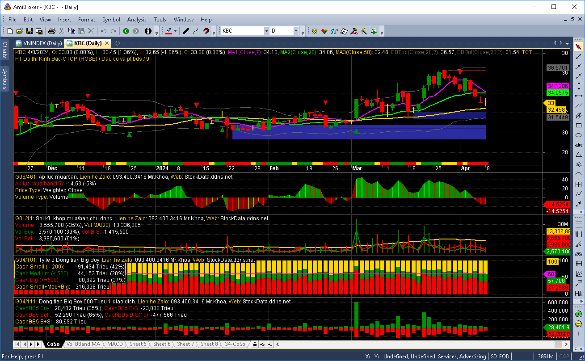Select the rectangle drawing tool
Viewport: 585px width, 361px height.
click(579, 125)
